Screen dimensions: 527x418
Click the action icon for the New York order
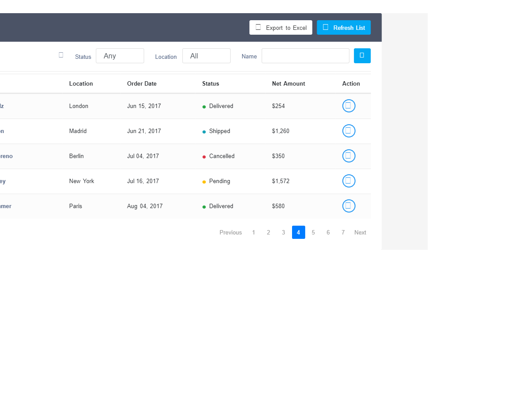coord(349,181)
